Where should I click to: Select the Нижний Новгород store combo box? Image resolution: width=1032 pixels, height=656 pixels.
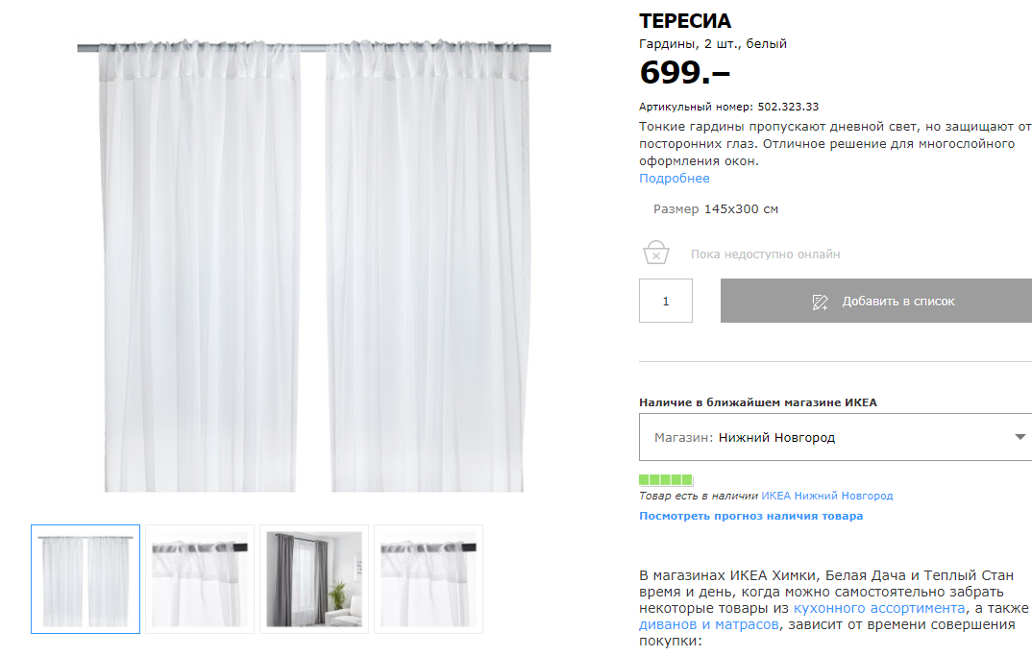(835, 437)
